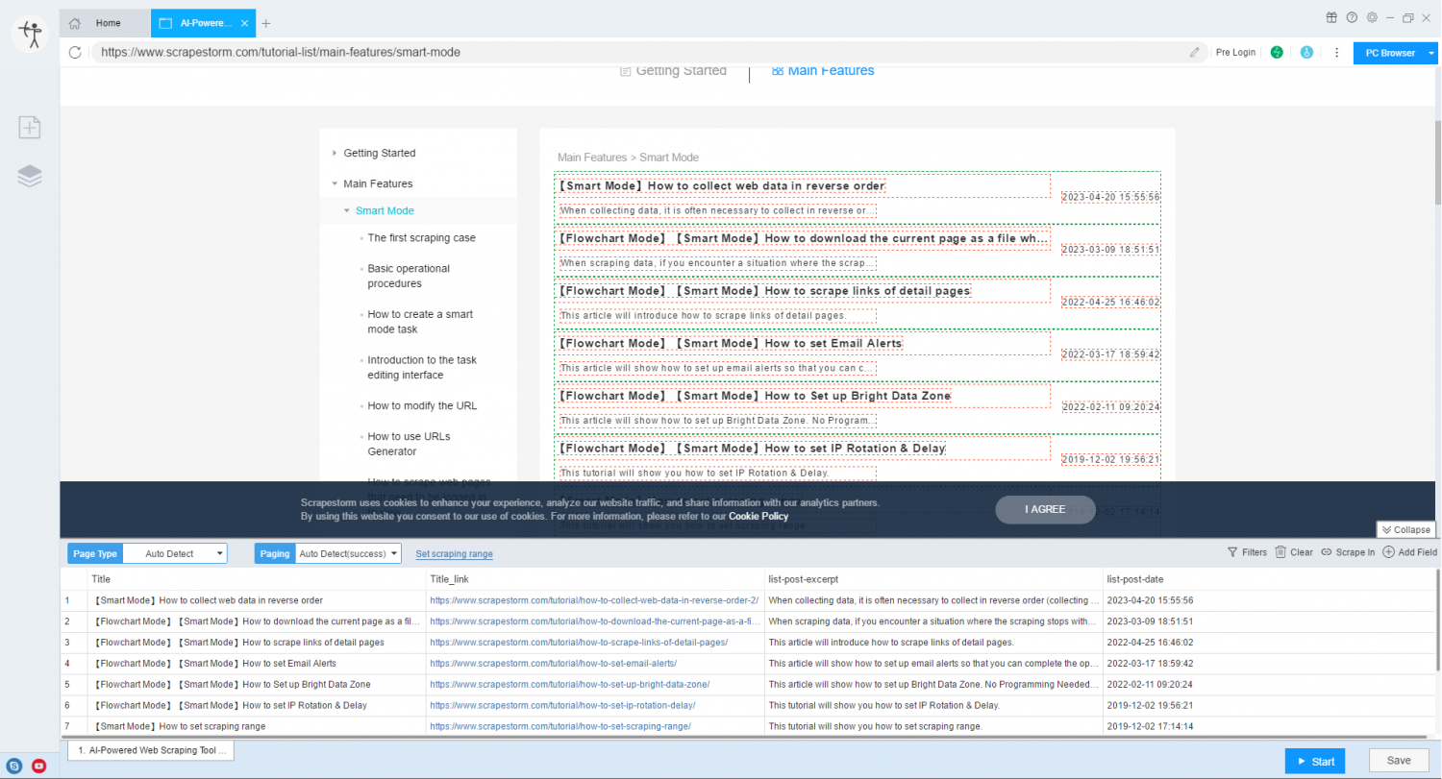Open the three-dot more options menu
This screenshot has height=779, width=1442.
[x=1336, y=52]
